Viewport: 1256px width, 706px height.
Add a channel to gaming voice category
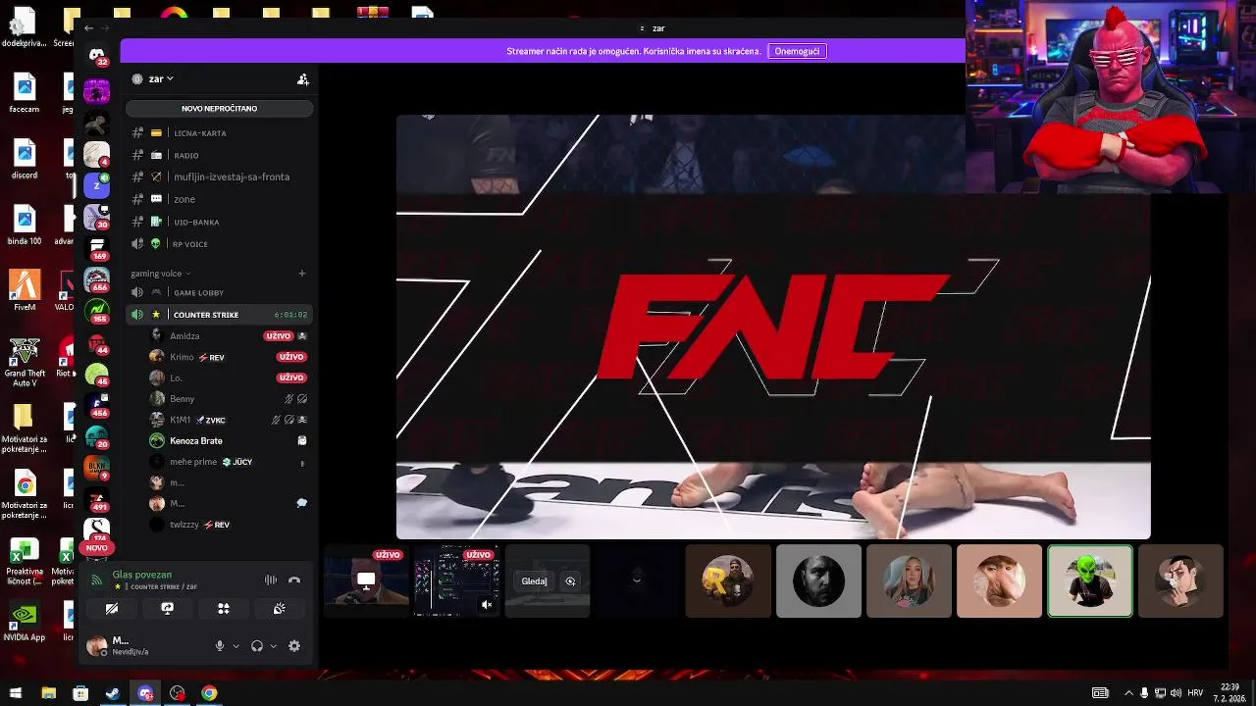pyautogui.click(x=302, y=274)
